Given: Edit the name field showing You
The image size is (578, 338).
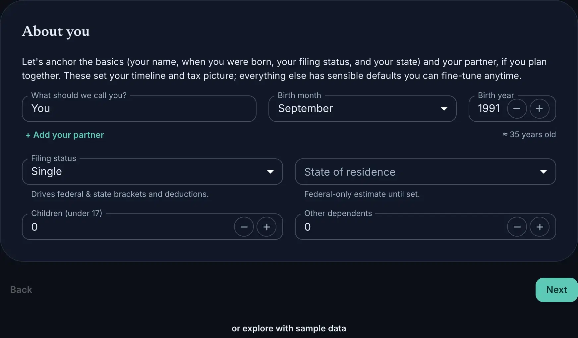Looking at the screenshot, I should click(139, 109).
